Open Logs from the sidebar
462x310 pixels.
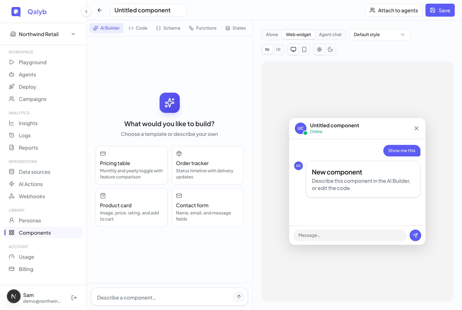[x=43, y=136]
